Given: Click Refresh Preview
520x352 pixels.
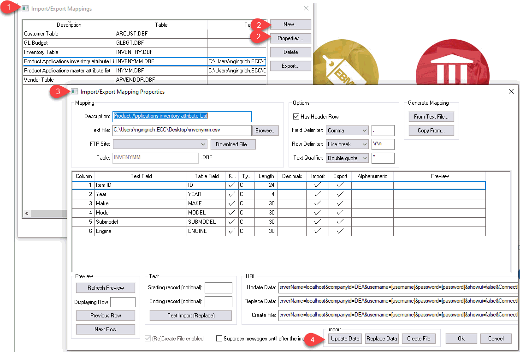Looking at the screenshot, I should 105,288.
